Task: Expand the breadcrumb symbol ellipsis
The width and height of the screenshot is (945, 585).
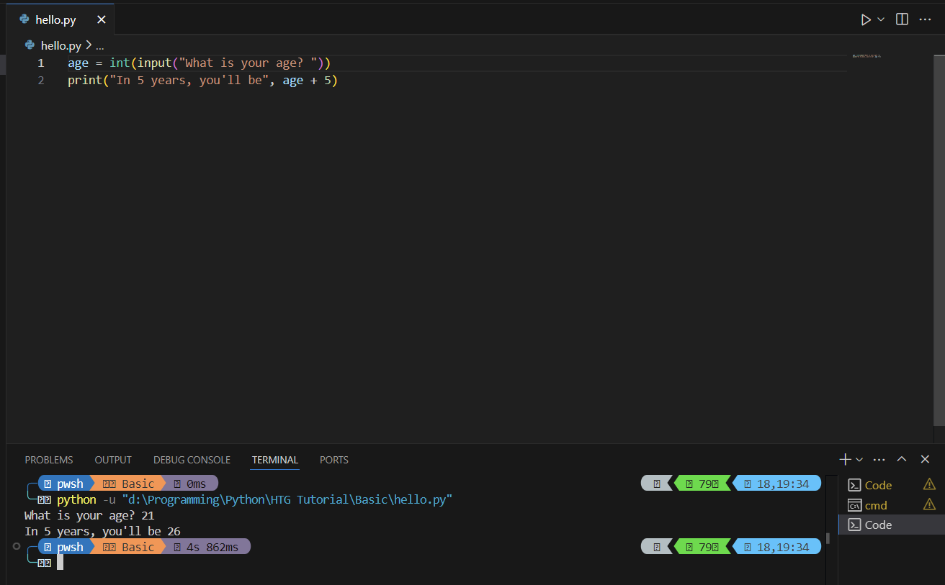Action: 100,45
